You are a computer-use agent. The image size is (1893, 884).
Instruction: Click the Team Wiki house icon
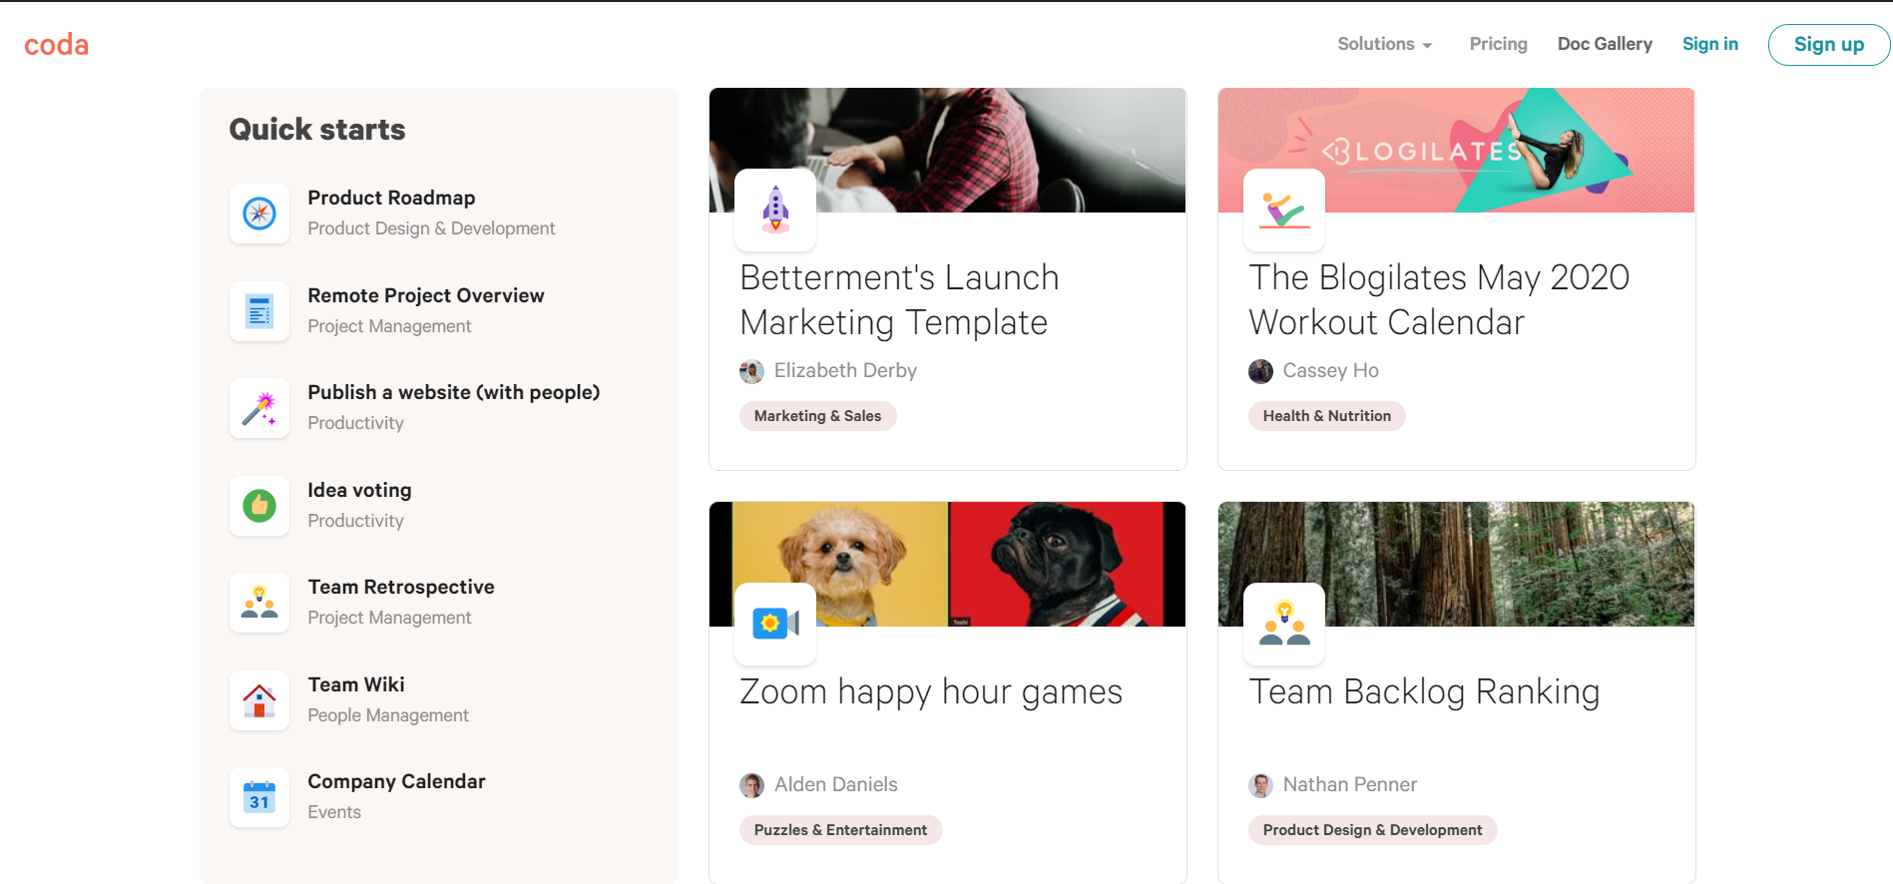[259, 700]
